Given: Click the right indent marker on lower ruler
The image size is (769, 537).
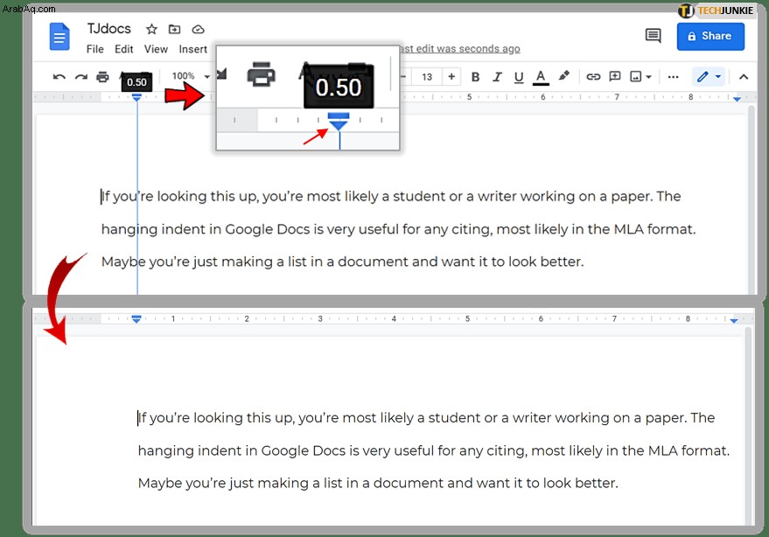Looking at the screenshot, I should [x=734, y=320].
